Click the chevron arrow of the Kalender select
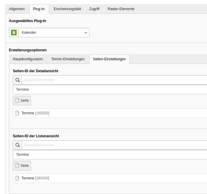207x194 pixels. (x=86, y=33)
